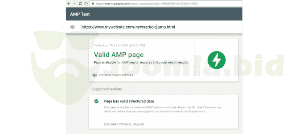Click the green AMP lightning bolt logo
Image resolution: width=308 pixels, height=134 pixels.
pos(216,60)
